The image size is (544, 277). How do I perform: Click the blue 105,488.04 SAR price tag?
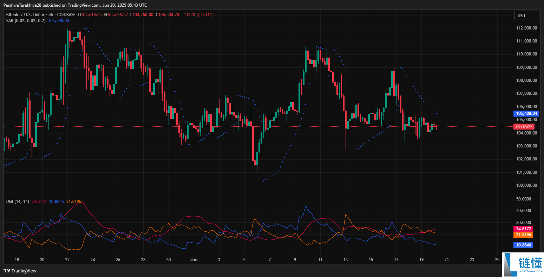[526, 113]
